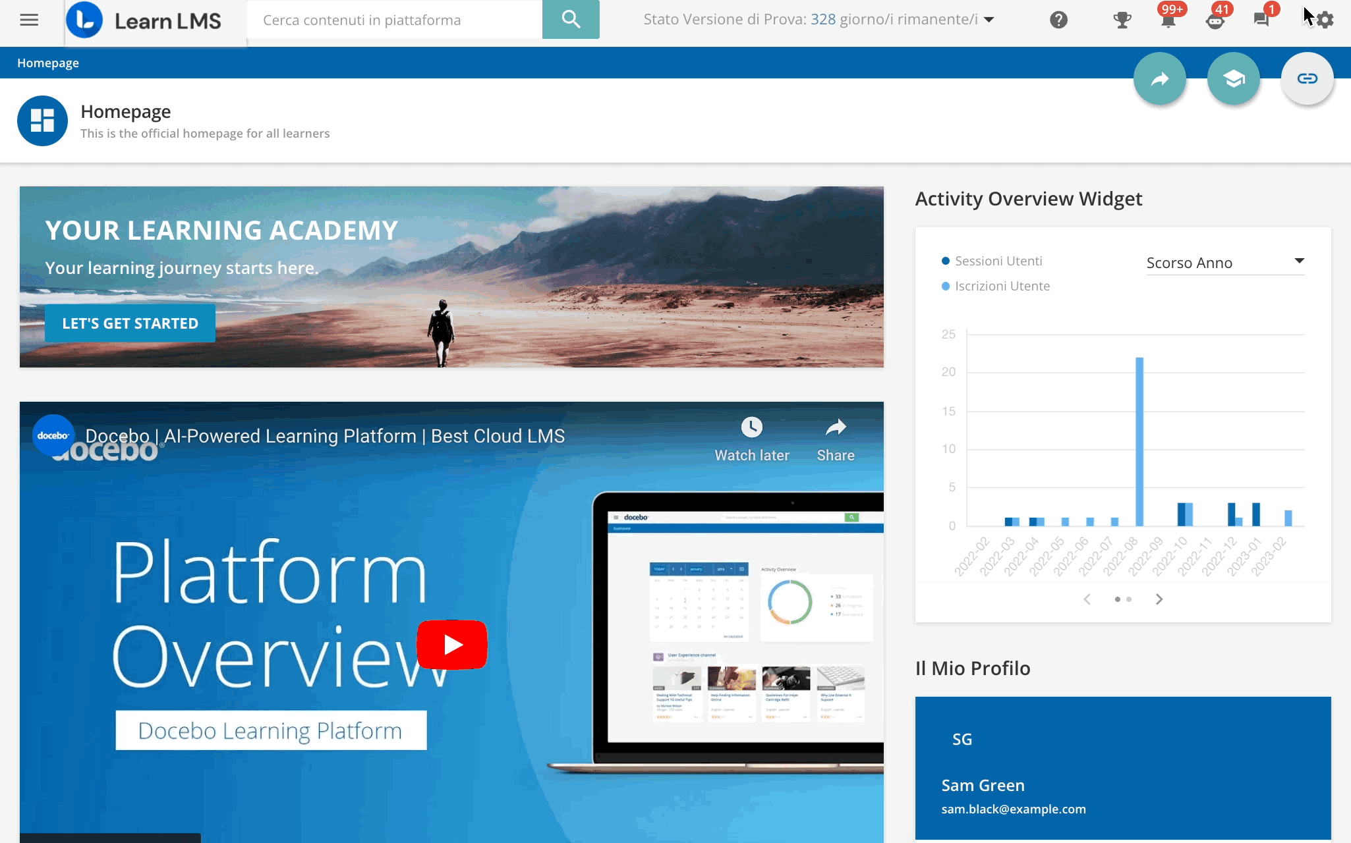1351x843 pixels.
Task: Click the official homepage description text
Action: 205,134
